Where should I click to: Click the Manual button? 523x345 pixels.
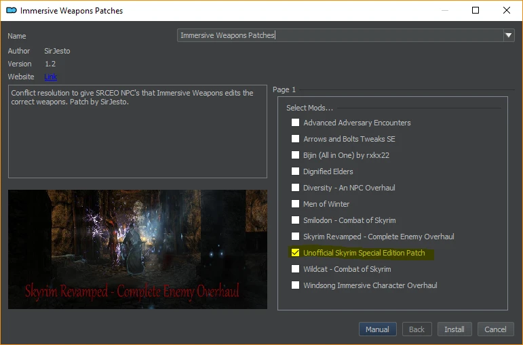point(377,329)
